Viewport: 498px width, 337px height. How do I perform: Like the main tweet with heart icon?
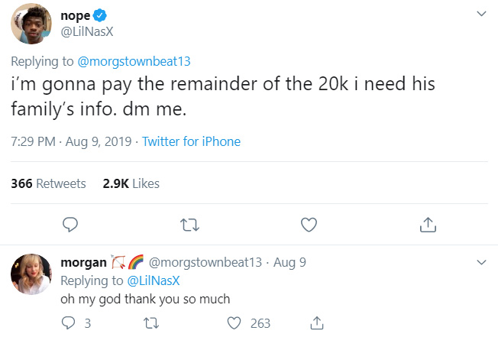(x=309, y=225)
